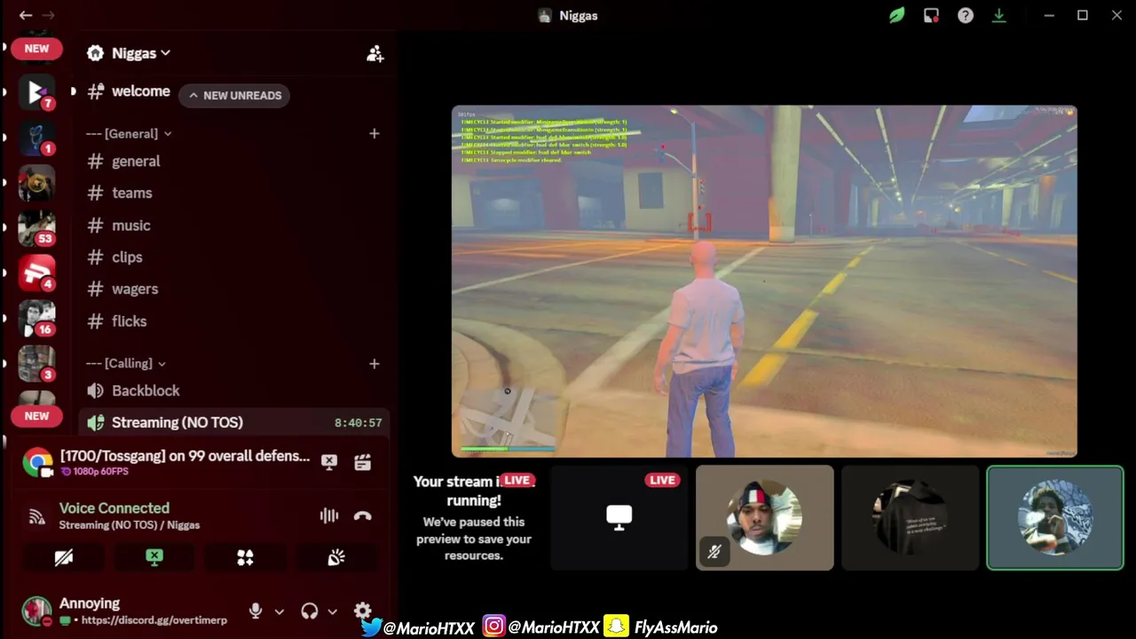Toggle screen share button in voice panel

click(154, 557)
